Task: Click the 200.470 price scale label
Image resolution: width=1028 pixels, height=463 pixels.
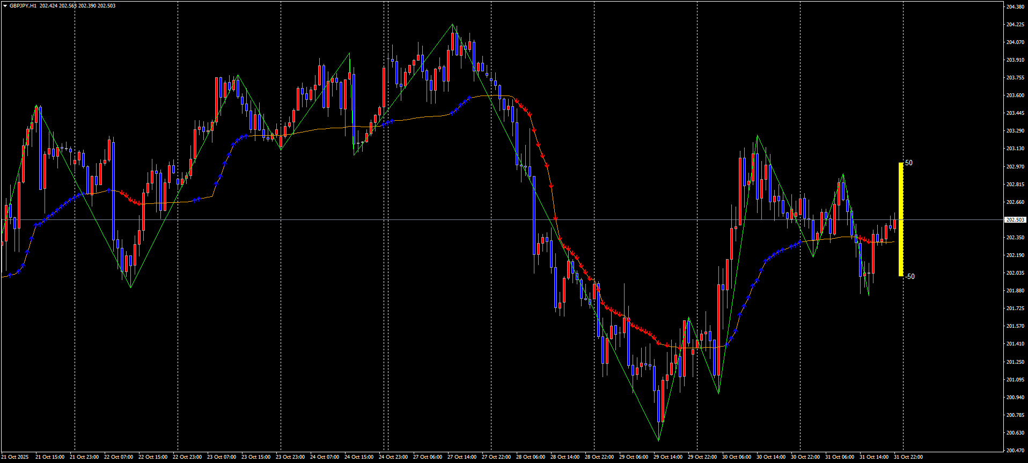Action: (1015, 451)
